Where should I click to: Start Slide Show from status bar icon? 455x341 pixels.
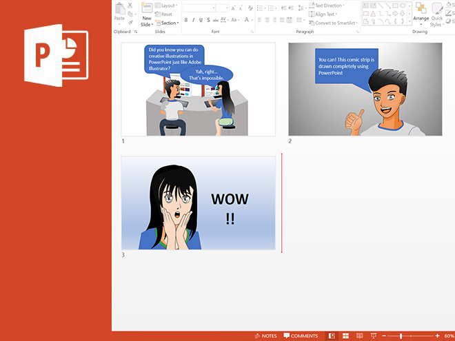(373, 335)
